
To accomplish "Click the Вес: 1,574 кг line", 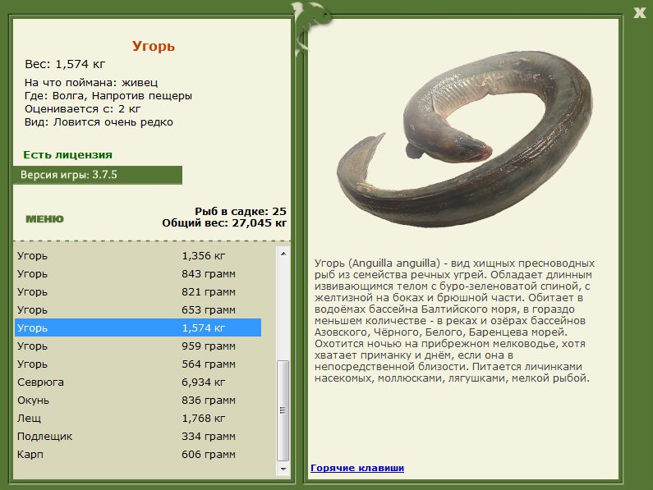I will pos(65,64).
